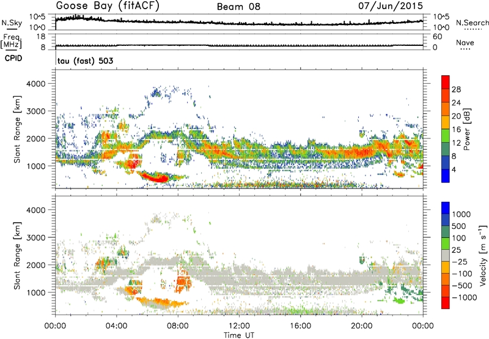Click the date '07/Jun/2015'
The width and height of the screenshot is (489, 339).
pyautogui.click(x=391, y=6)
